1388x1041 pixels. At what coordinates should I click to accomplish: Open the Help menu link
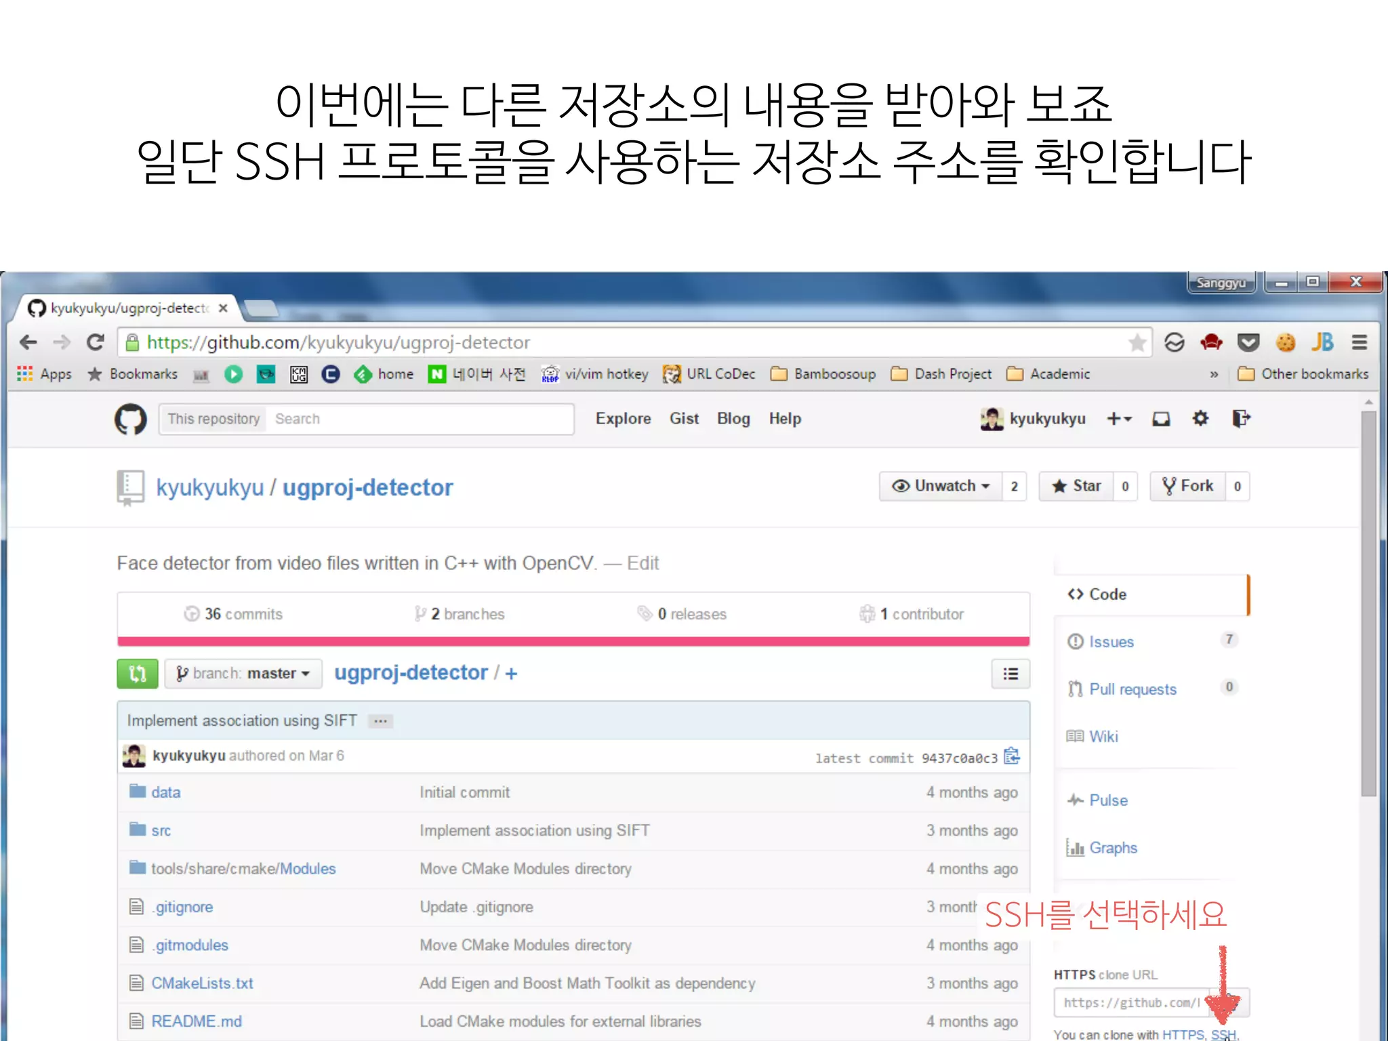(x=785, y=419)
